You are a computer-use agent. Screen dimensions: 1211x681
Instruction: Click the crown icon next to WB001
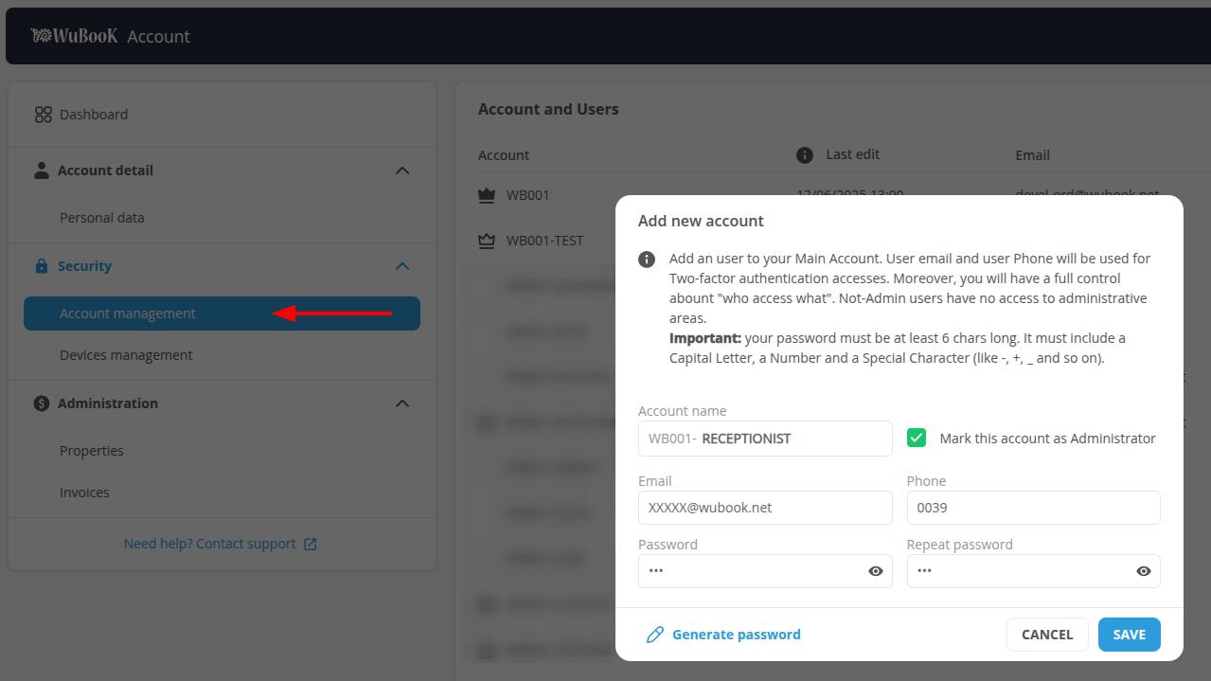coord(487,195)
